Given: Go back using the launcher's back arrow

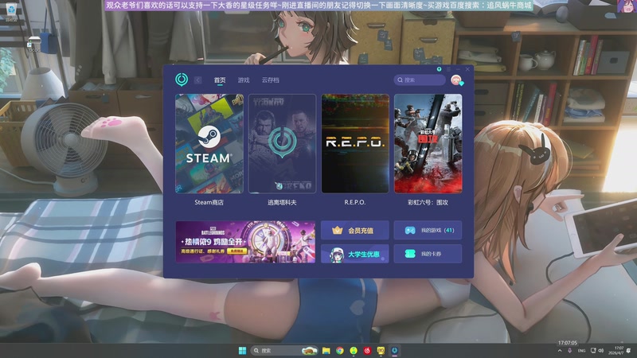Looking at the screenshot, I should (x=197, y=80).
